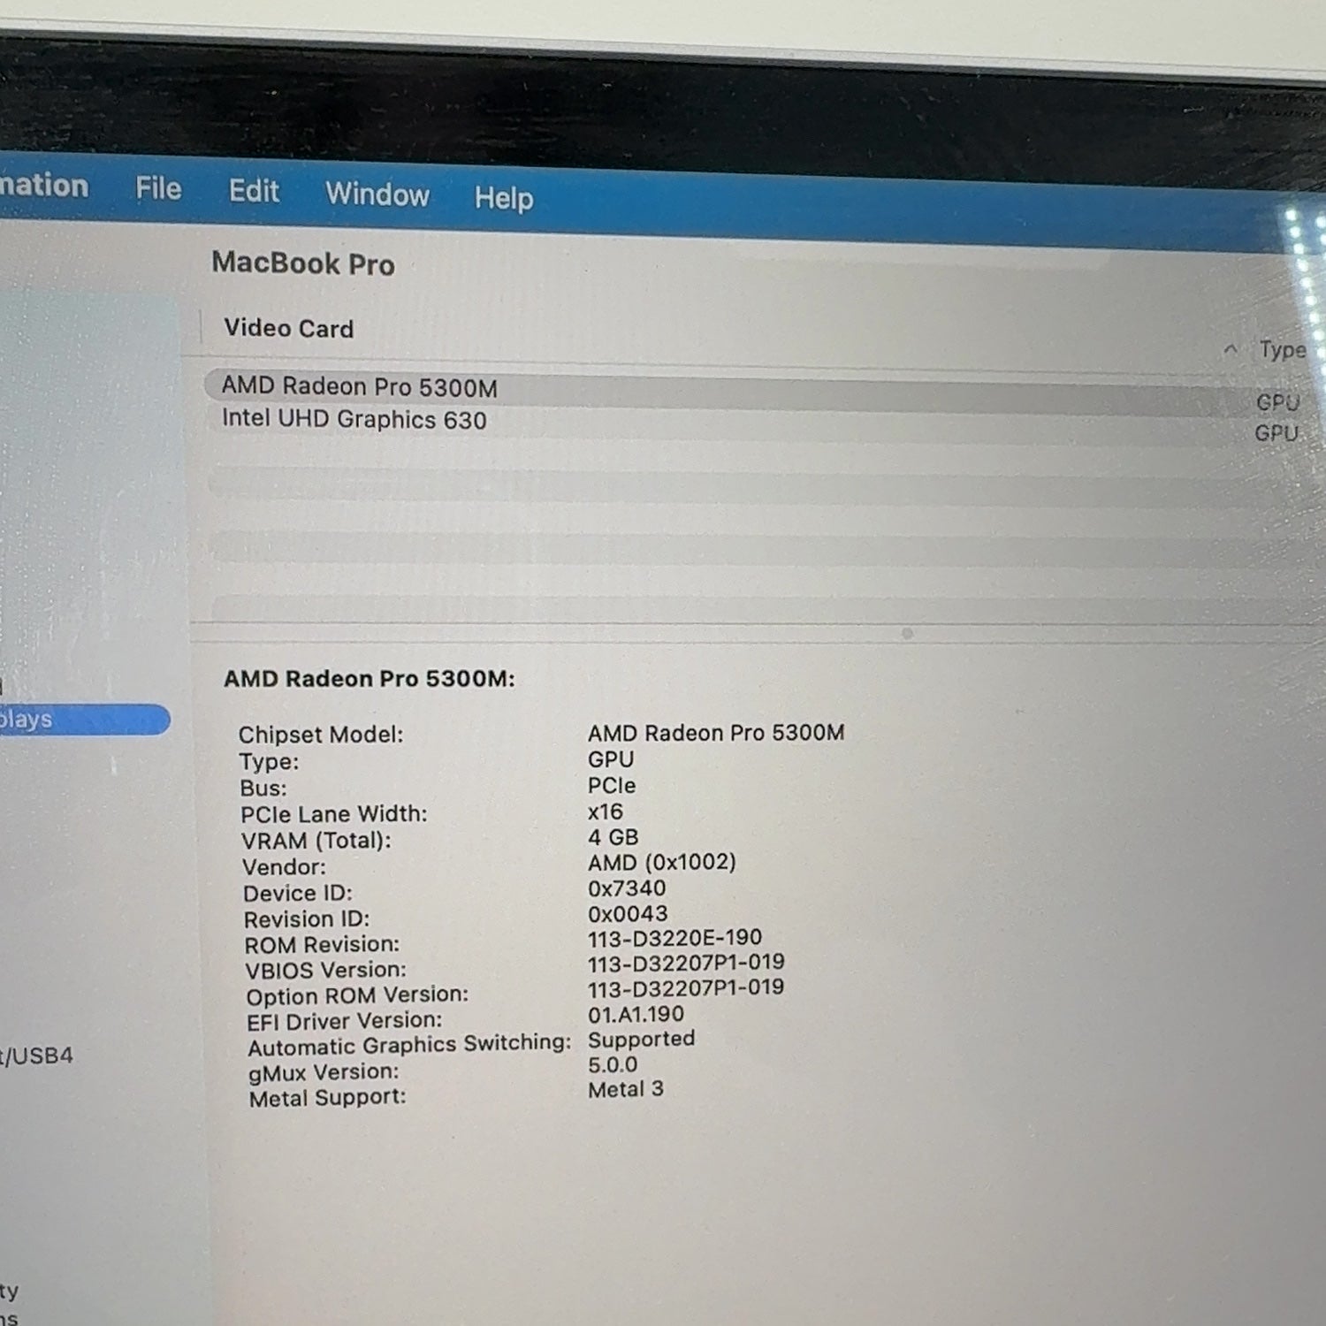Click the 'EFI Driver Version:' label
The image size is (1326, 1326).
click(x=345, y=1022)
